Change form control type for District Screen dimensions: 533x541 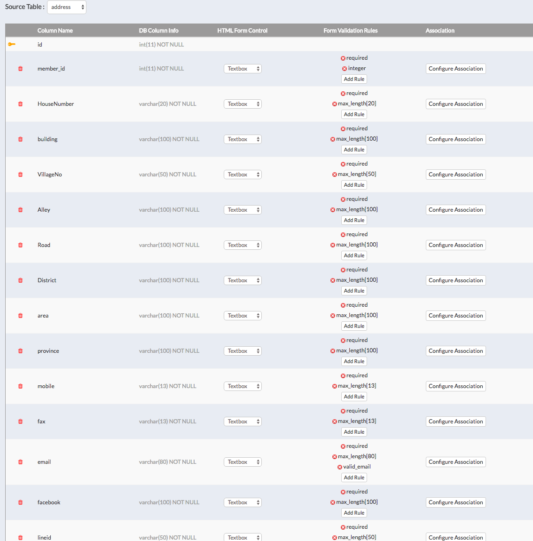coord(243,280)
